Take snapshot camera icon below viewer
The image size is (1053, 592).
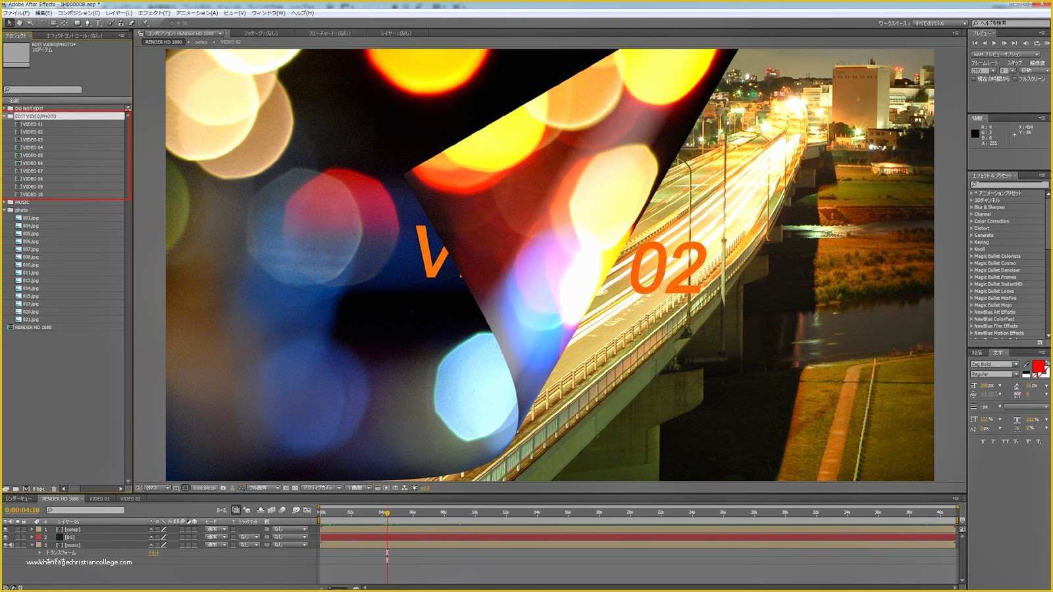pyautogui.click(x=223, y=488)
